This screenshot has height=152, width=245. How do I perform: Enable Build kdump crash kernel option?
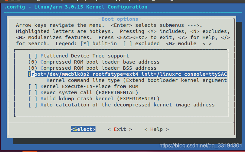pos(33,99)
